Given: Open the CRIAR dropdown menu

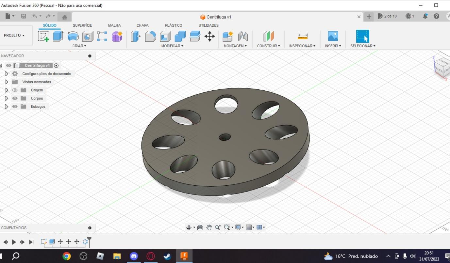Looking at the screenshot, I should click(x=79, y=46).
